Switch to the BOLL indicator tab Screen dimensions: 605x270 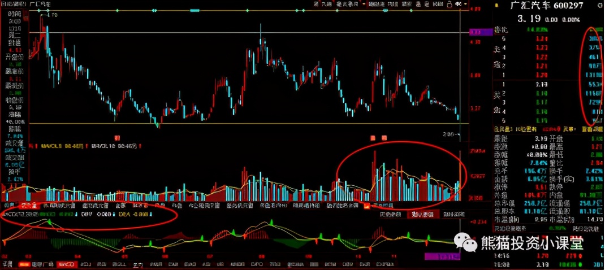point(120,265)
